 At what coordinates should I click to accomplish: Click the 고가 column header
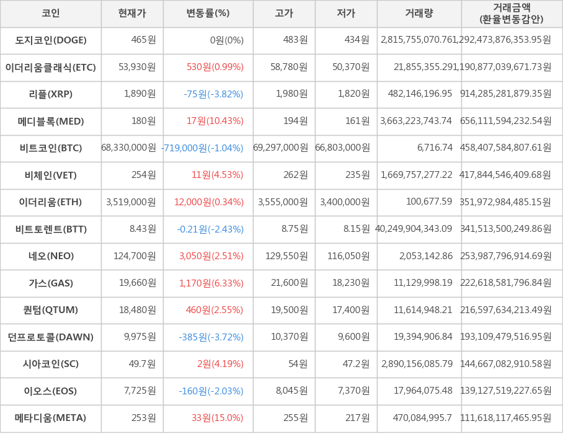tap(283, 14)
